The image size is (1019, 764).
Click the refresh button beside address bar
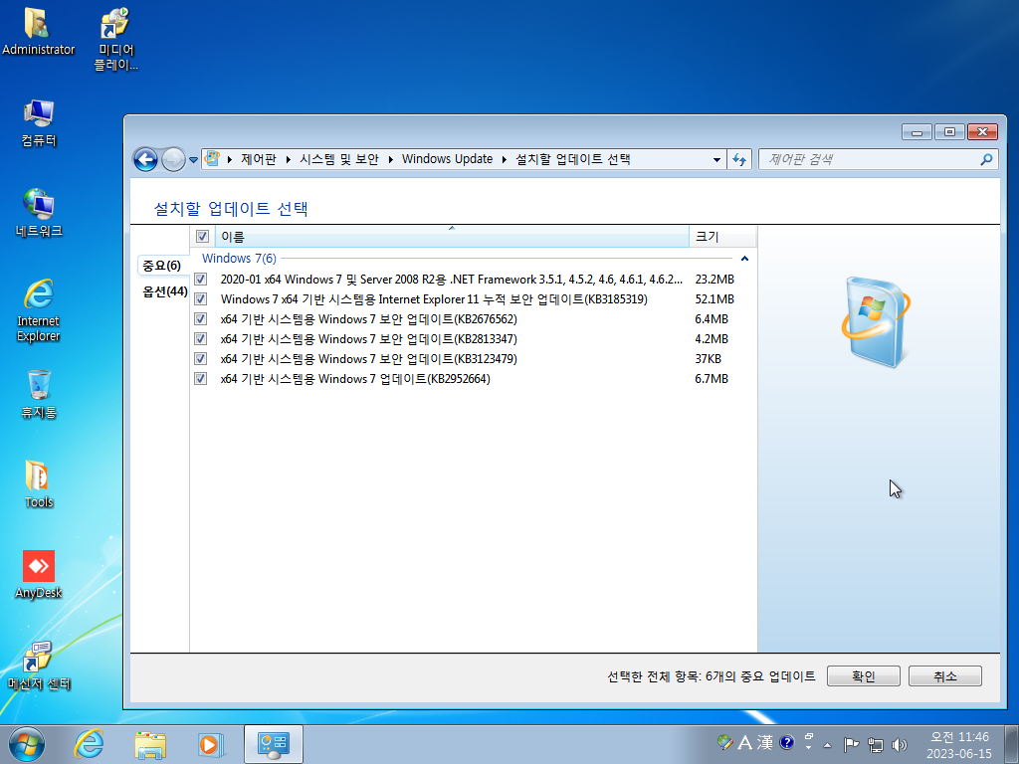point(739,159)
